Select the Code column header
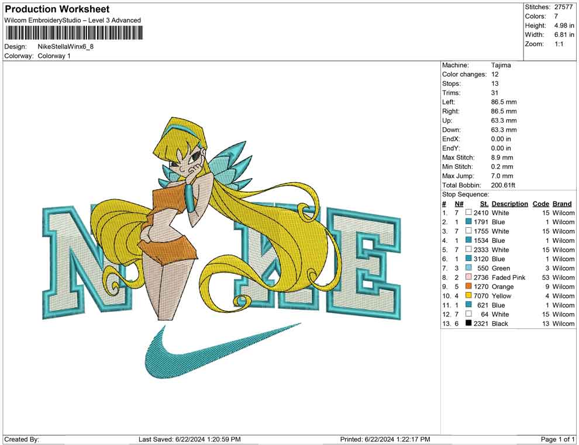Viewport: 579px width, 445px height. pyautogui.click(x=541, y=204)
